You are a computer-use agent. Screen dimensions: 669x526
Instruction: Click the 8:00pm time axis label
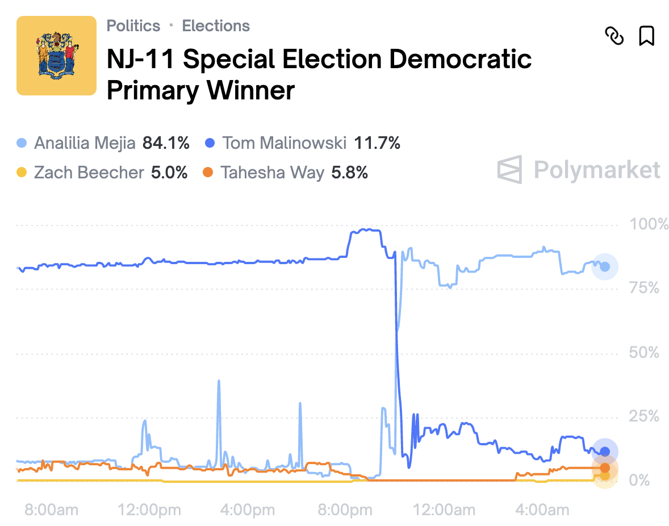pos(344,510)
